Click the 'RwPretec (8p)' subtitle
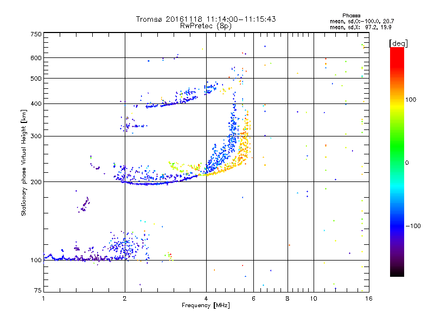434x325 pixels. (206, 26)
